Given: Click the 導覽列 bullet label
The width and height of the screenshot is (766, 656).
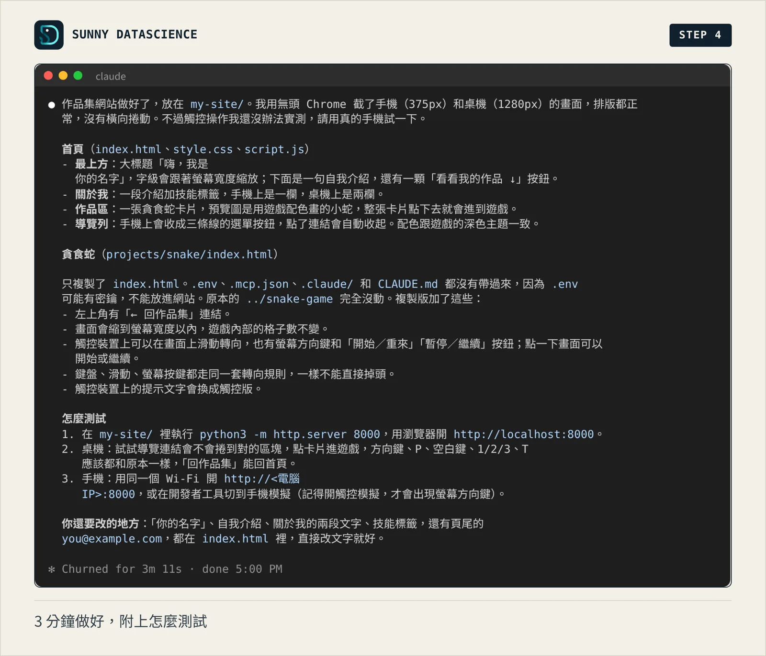Looking at the screenshot, I should [x=91, y=224].
